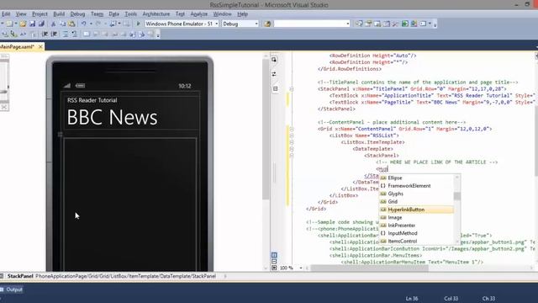This screenshot has width=538, height=303.
Task: Open the Architecture menu
Action: [x=156, y=14]
